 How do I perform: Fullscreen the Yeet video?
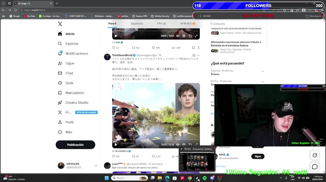pyautogui.click(x=196, y=36)
